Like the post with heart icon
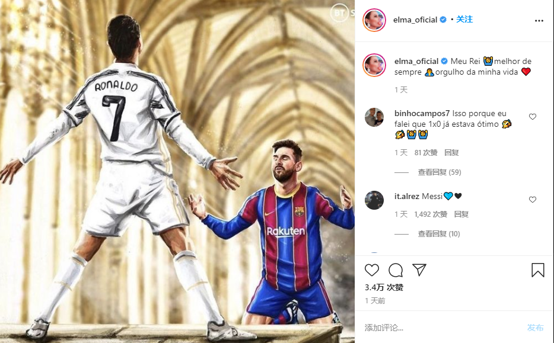The height and width of the screenshot is (343, 554). 372,270
